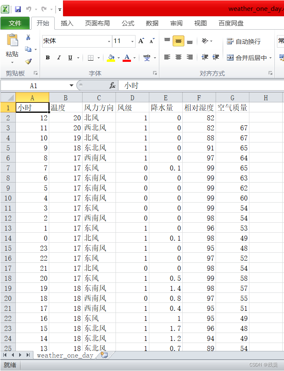The height and width of the screenshot is (371, 284).
Task: Open the undo history dropdown arrow
Action: tap(36, 10)
